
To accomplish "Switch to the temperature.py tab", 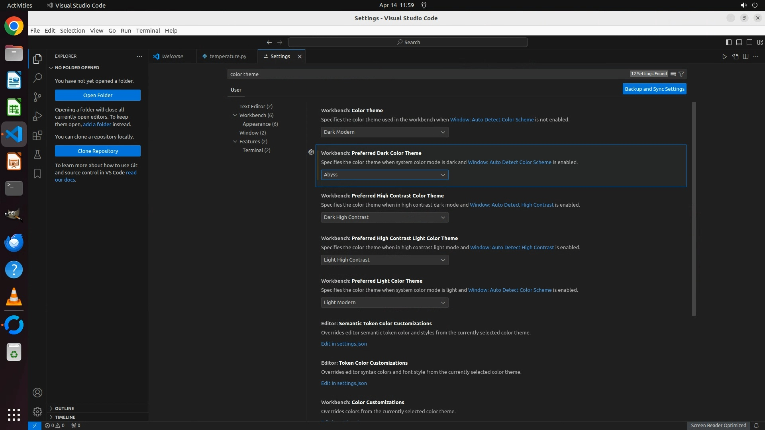I will point(228,57).
